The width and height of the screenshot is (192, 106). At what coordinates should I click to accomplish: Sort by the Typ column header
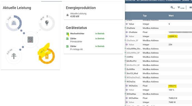click(x=145, y=15)
